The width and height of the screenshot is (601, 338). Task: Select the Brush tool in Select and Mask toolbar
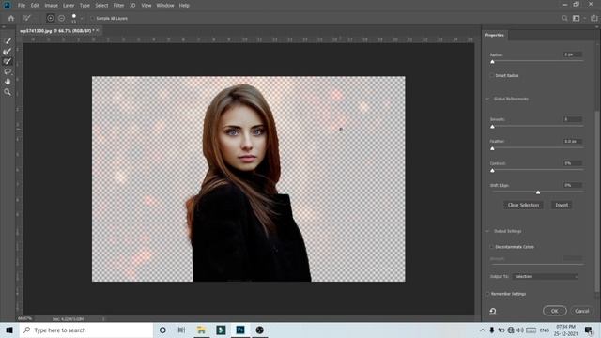(x=8, y=61)
